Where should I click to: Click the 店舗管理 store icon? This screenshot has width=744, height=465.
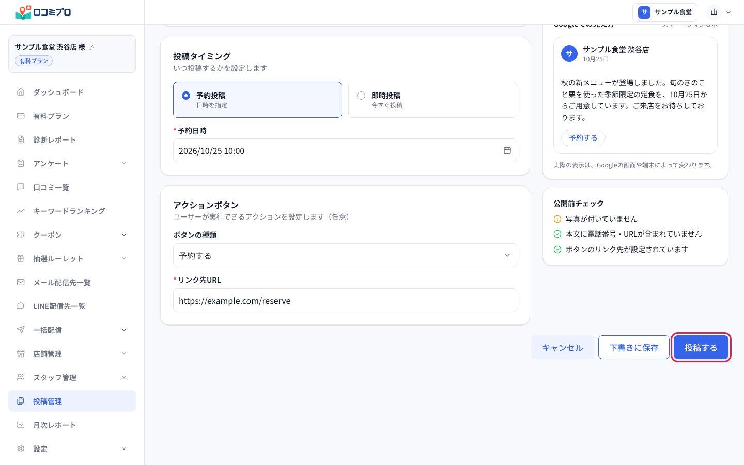click(x=21, y=353)
